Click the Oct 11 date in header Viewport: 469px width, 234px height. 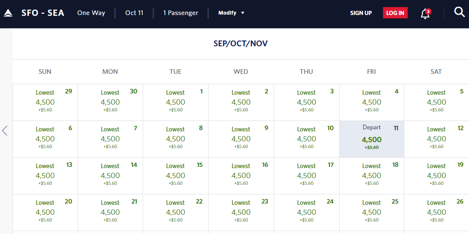(134, 13)
